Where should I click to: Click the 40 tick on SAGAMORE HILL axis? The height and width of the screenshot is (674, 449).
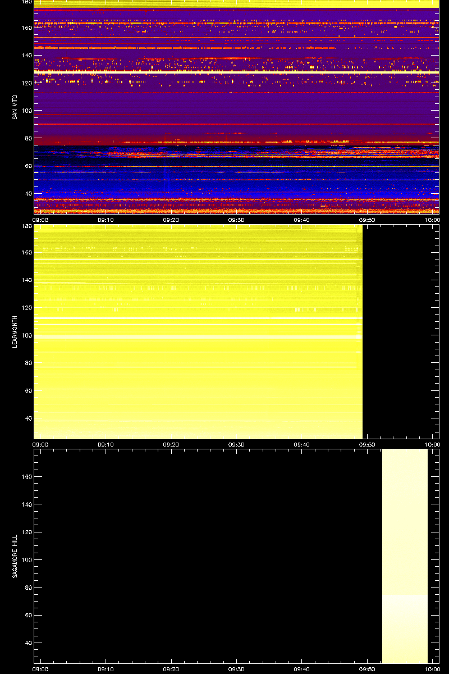pos(29,644)
